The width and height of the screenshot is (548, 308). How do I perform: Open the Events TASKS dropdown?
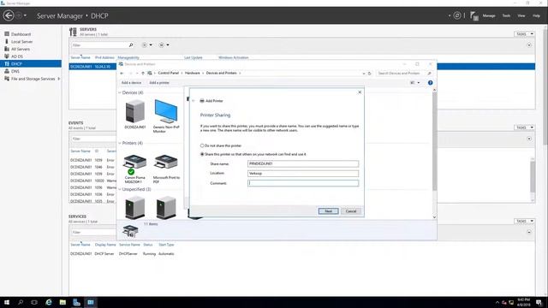[524, 127]
